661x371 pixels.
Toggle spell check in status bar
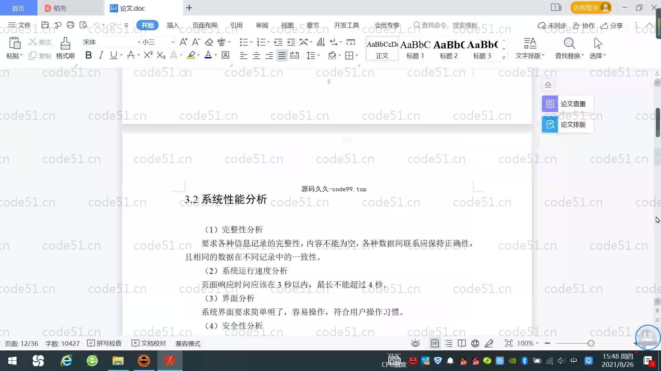coord(104,344)
